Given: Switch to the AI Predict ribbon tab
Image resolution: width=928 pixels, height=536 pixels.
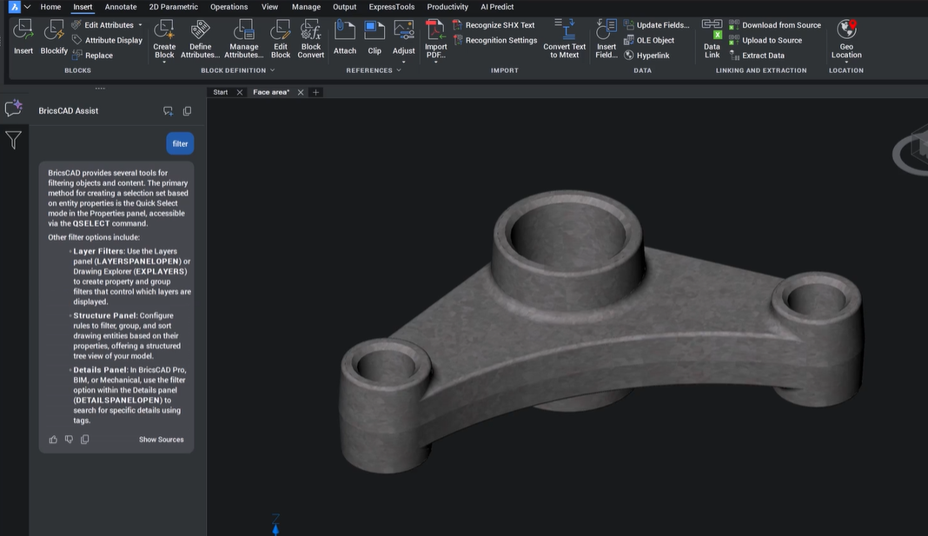Looking at the screenshot, I should tap(496, 6).
